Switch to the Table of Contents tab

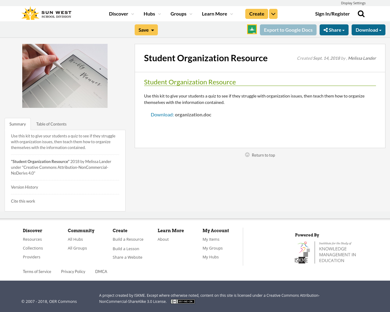coord(51,124)
